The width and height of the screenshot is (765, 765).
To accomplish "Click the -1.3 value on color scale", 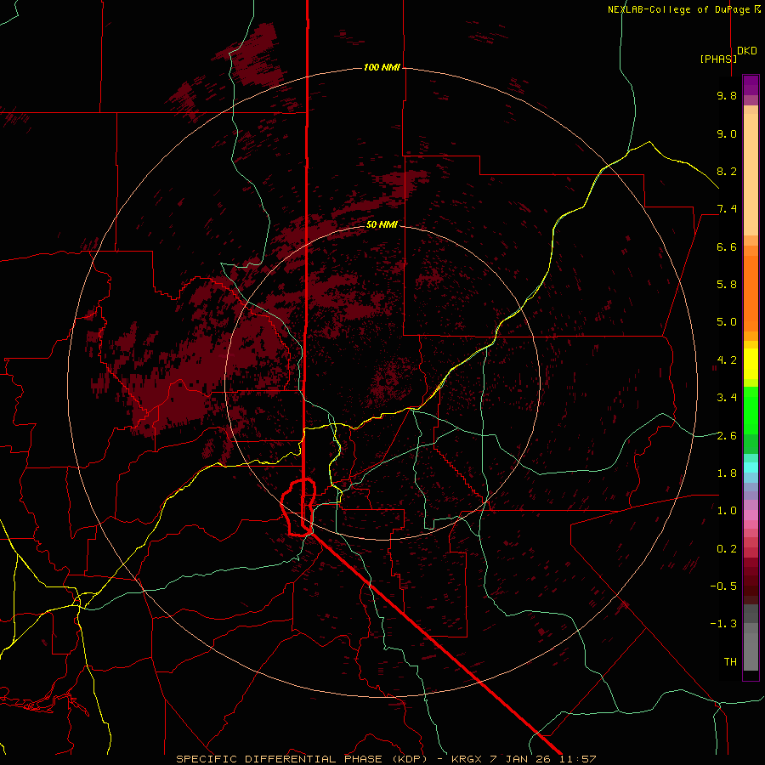I will (723, 624).
